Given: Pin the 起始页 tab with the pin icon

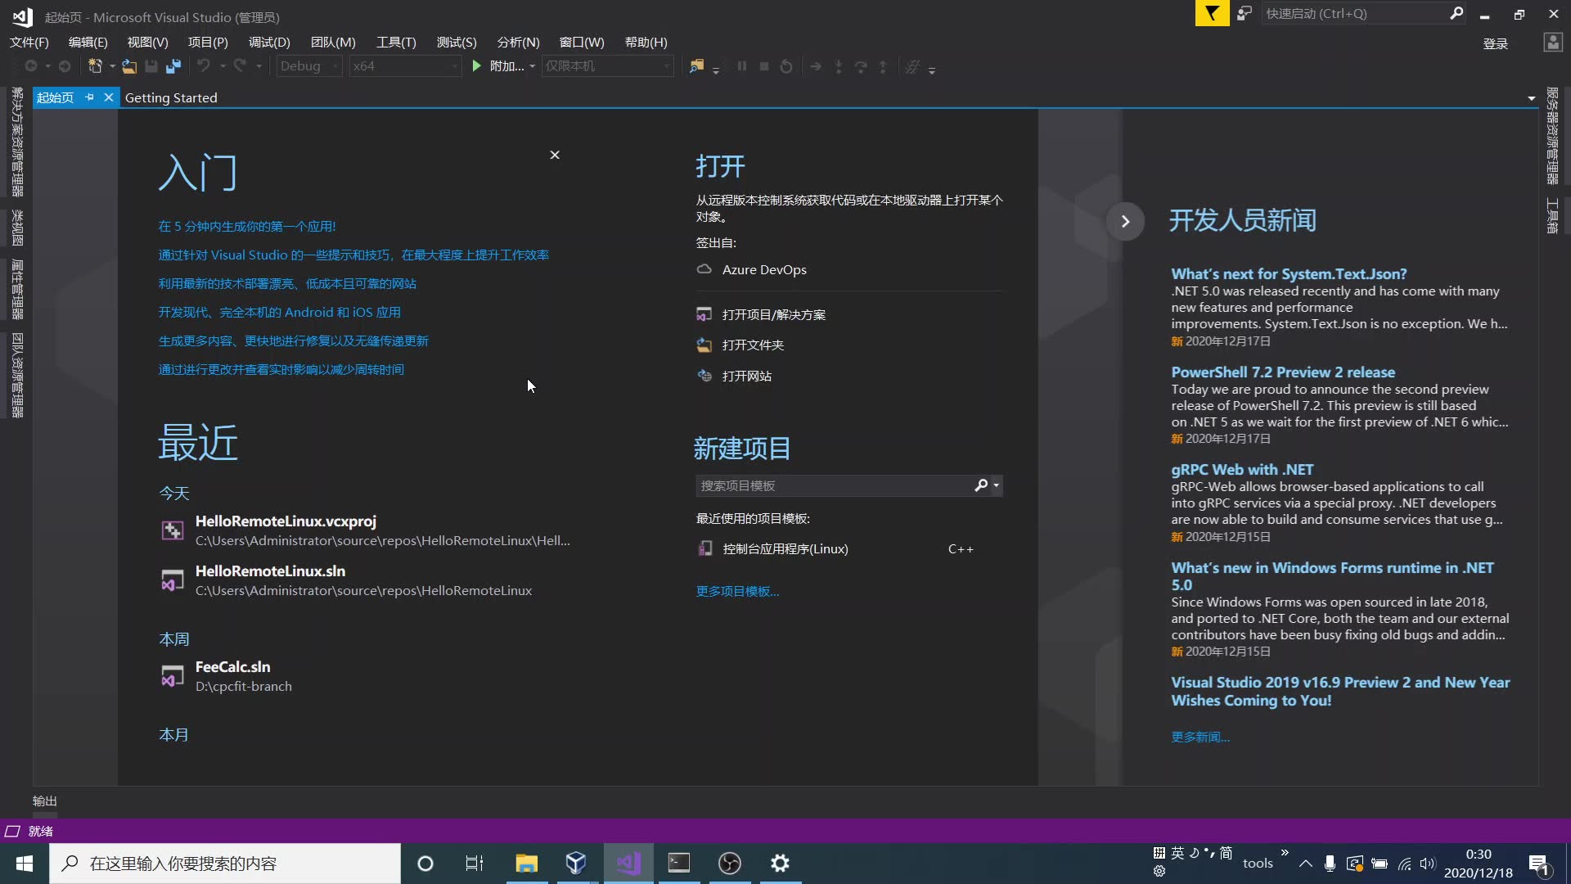Looking at the screenshot, I should click(x=90, y=97).
